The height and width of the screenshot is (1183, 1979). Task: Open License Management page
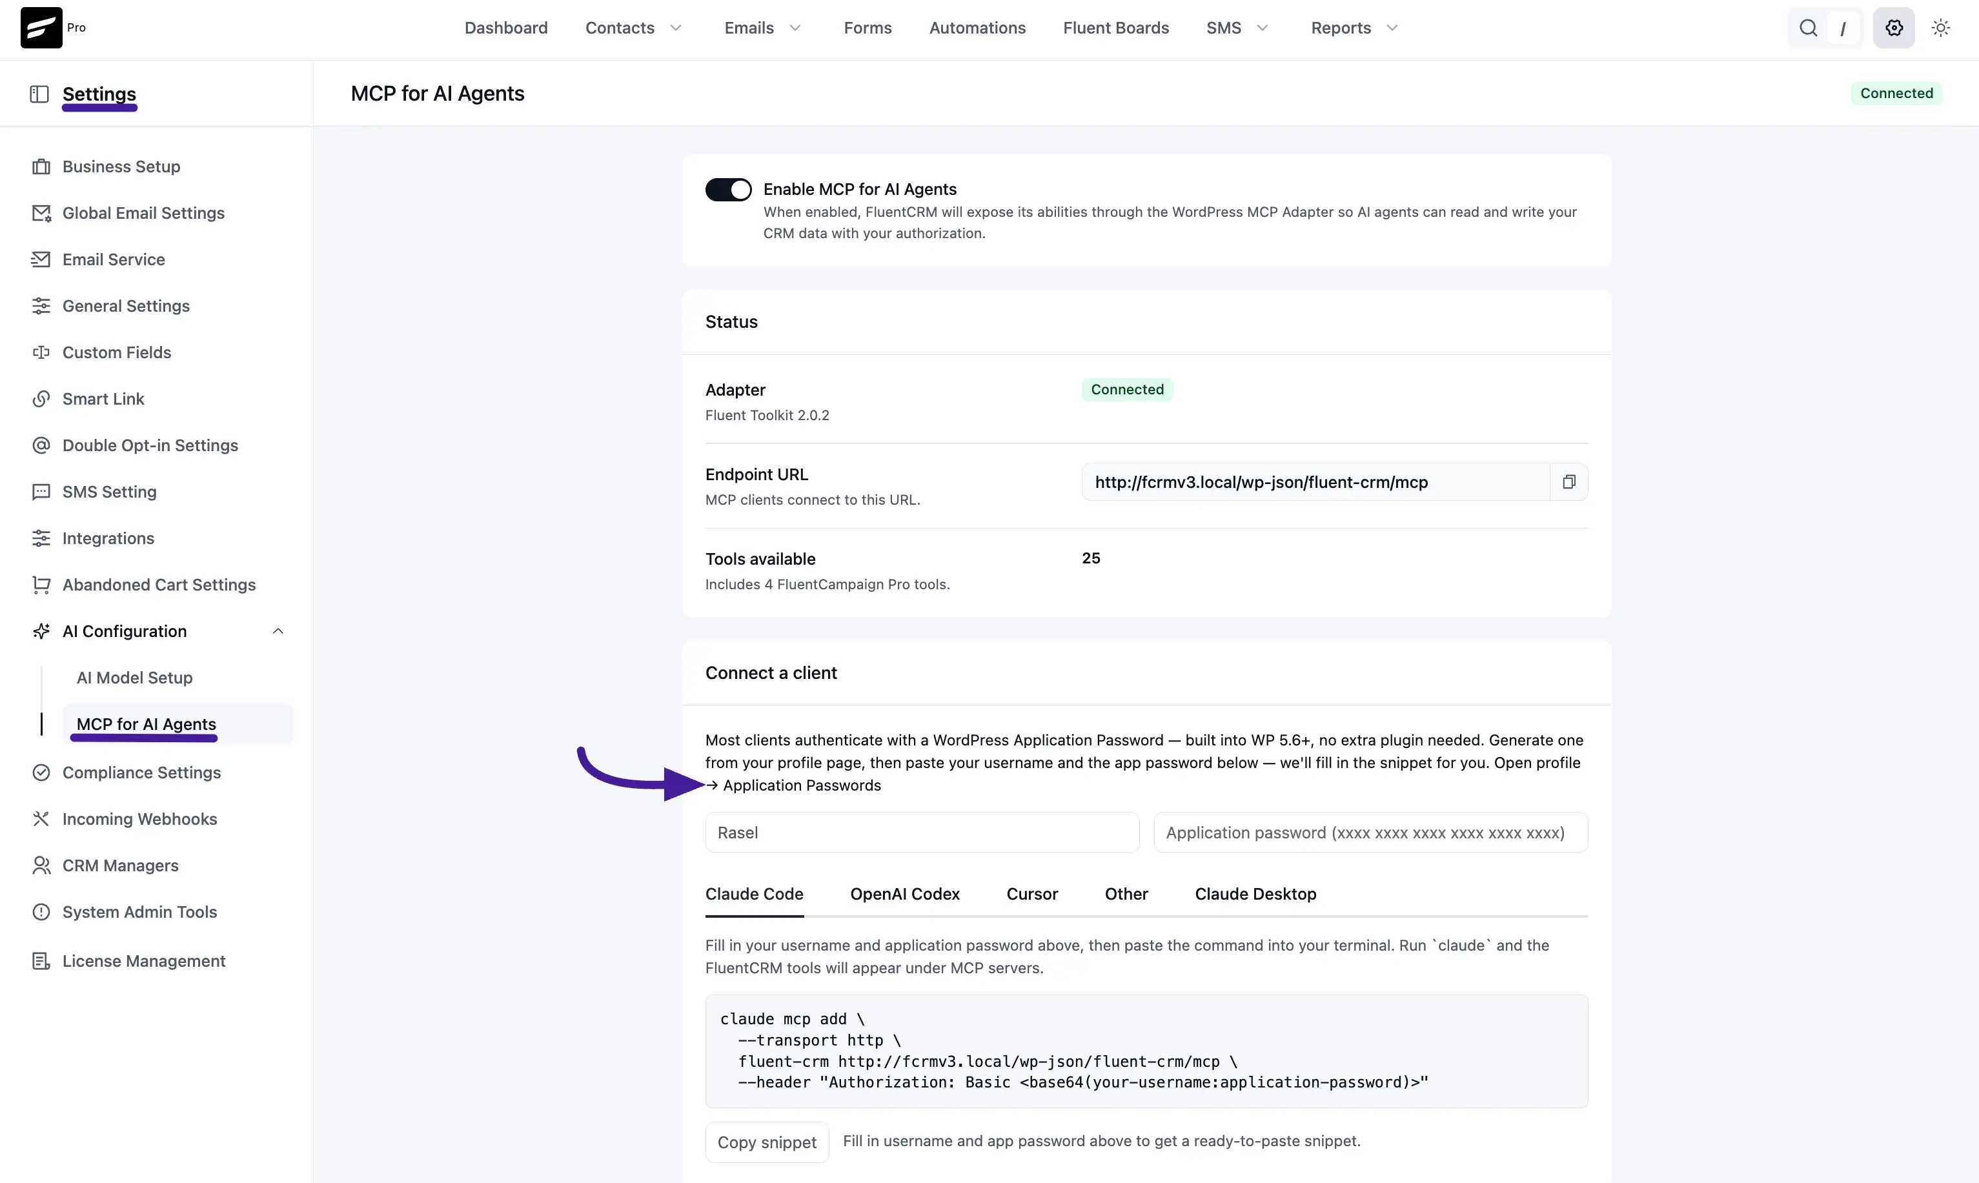click(x=144, y=962)
